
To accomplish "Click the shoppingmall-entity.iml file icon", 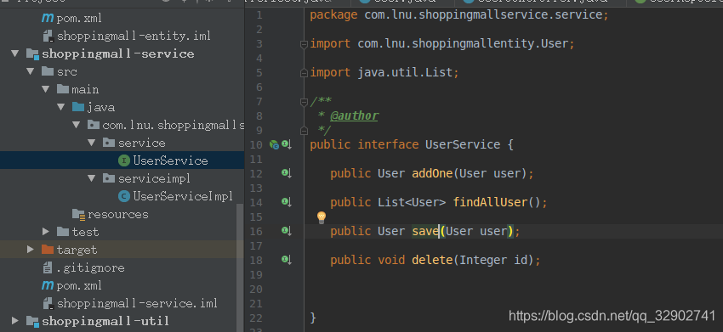I will [48, 36].
